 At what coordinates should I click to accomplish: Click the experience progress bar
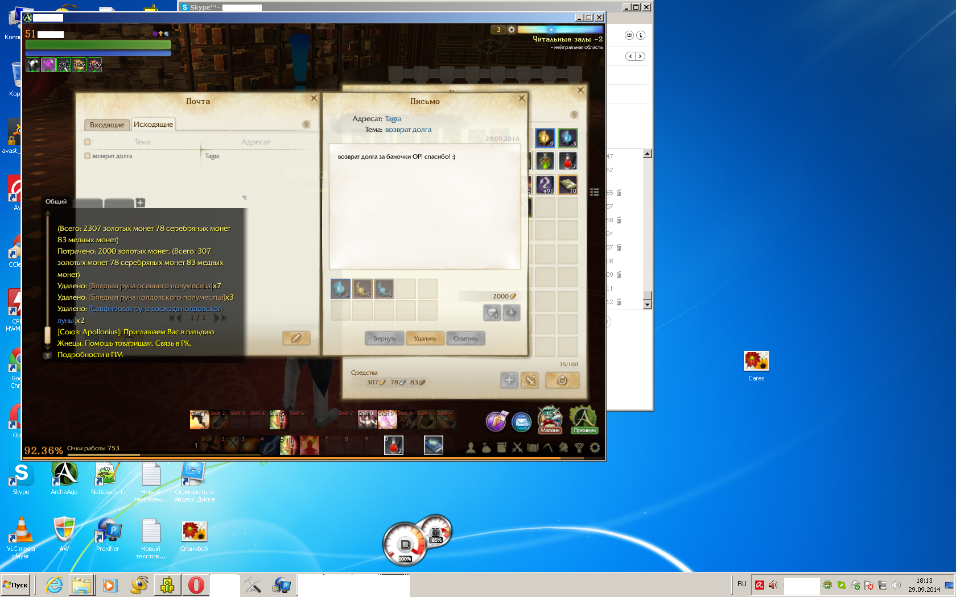314,458
